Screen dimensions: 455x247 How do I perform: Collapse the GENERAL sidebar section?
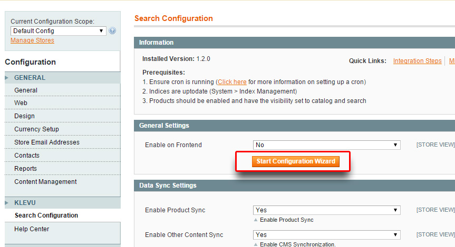point(30,78)
